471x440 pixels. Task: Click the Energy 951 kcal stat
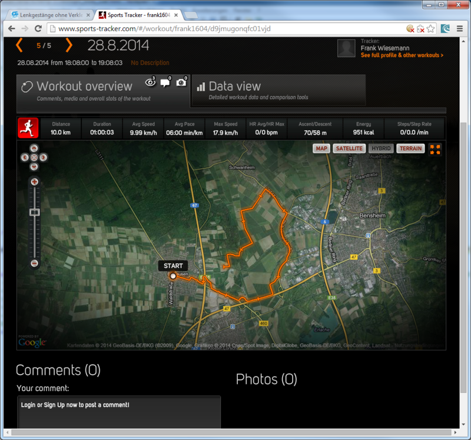tap(363, 128)
